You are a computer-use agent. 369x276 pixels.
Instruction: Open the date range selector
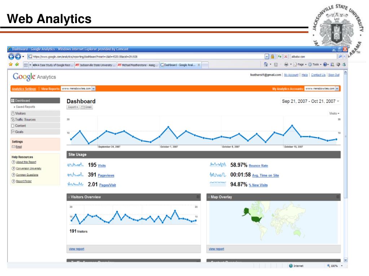tap(311, 101)
